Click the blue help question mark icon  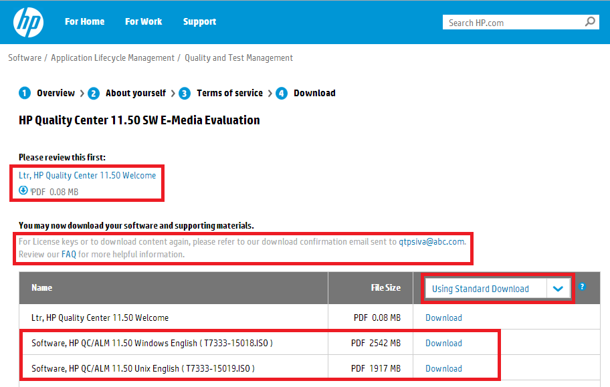pyautogui.click(x=582, y=287)
